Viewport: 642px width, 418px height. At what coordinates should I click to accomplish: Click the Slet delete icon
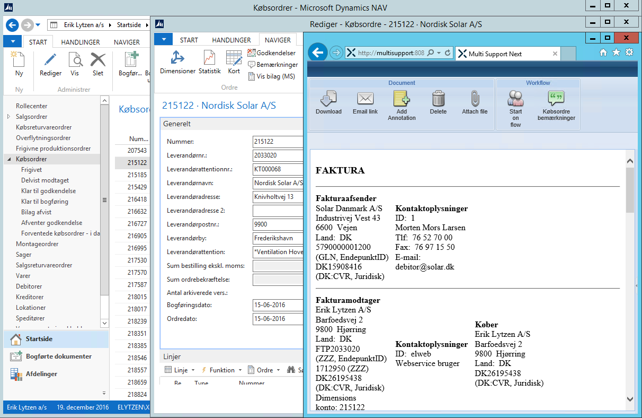(98, 60)
